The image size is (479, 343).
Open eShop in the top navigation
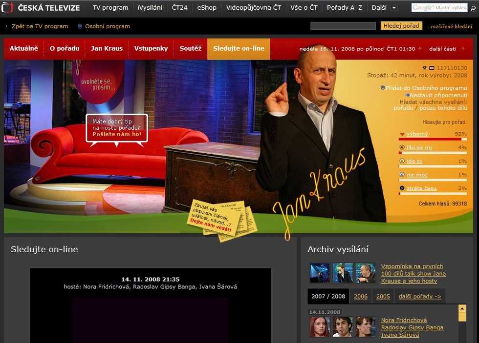[206, 8]
